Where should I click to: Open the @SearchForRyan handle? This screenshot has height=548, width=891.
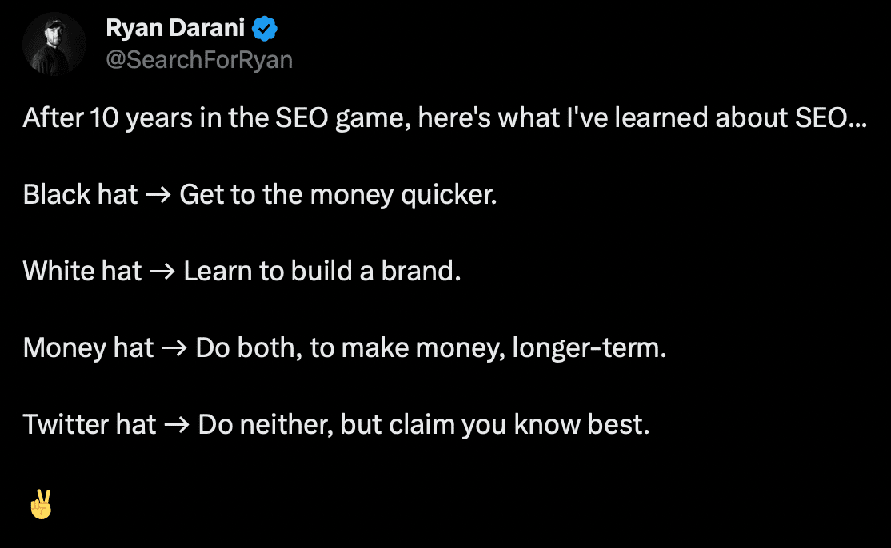(199, 60)
